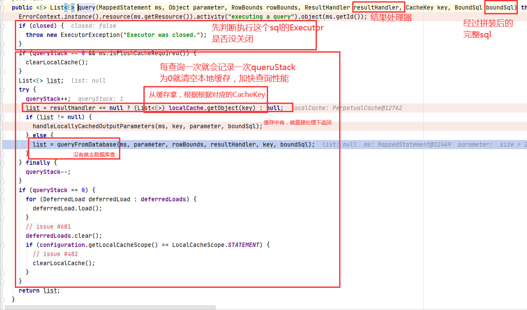The image size is (527, 310).
Task: Click the 'deferredLoads.clear();' statement
Action: pyautogui.click(x=64, y=236)
